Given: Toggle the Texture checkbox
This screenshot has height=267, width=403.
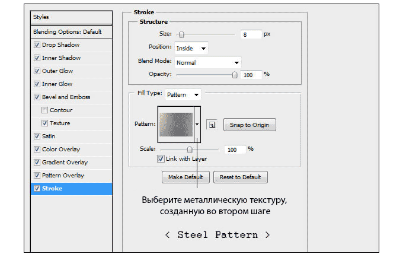Looking at the screenshot, I should tap(45, 123).
